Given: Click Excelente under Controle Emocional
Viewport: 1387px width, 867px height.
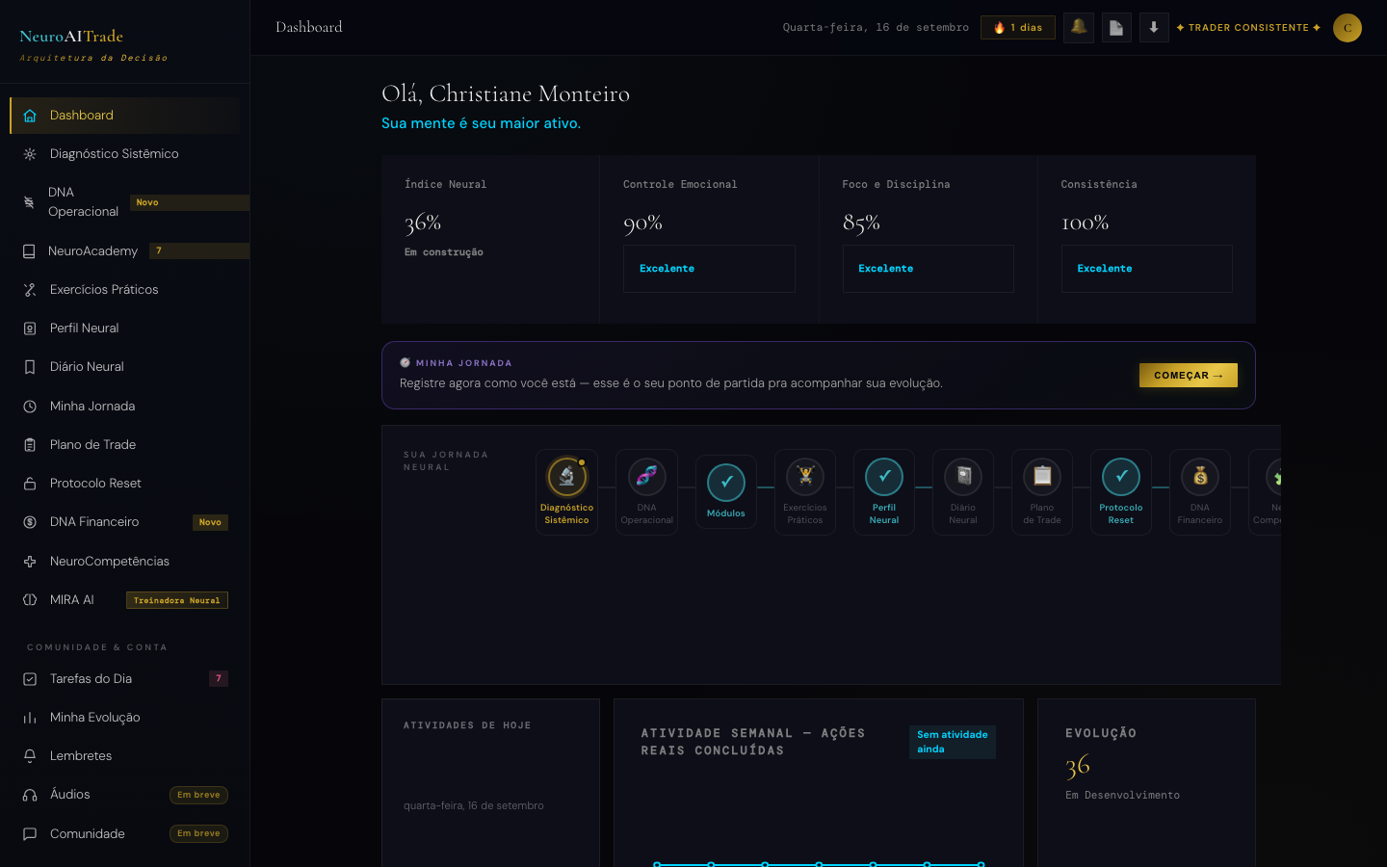Looking at the screenshot, I should (709, 269).
